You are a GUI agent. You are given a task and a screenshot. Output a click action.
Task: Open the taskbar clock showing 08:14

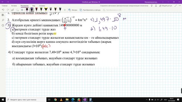(x=171, y=99)
